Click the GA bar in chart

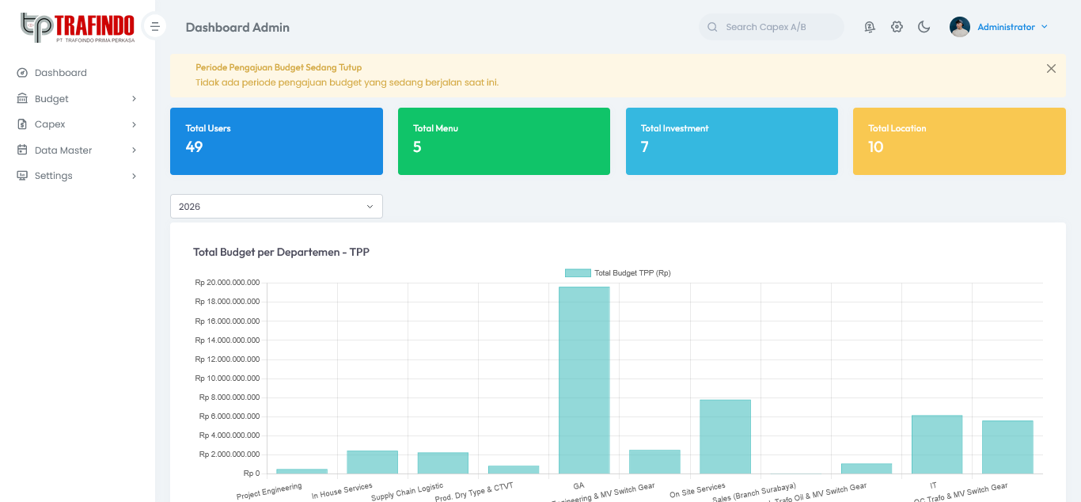pos(584,380)
